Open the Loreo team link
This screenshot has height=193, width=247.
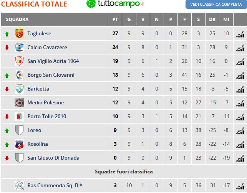tap(34, 130)
